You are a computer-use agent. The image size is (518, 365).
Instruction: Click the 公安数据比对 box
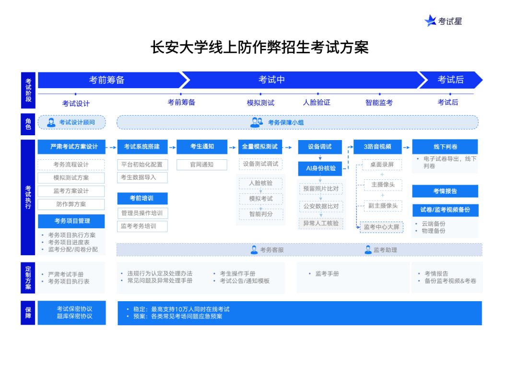(321, 206)
